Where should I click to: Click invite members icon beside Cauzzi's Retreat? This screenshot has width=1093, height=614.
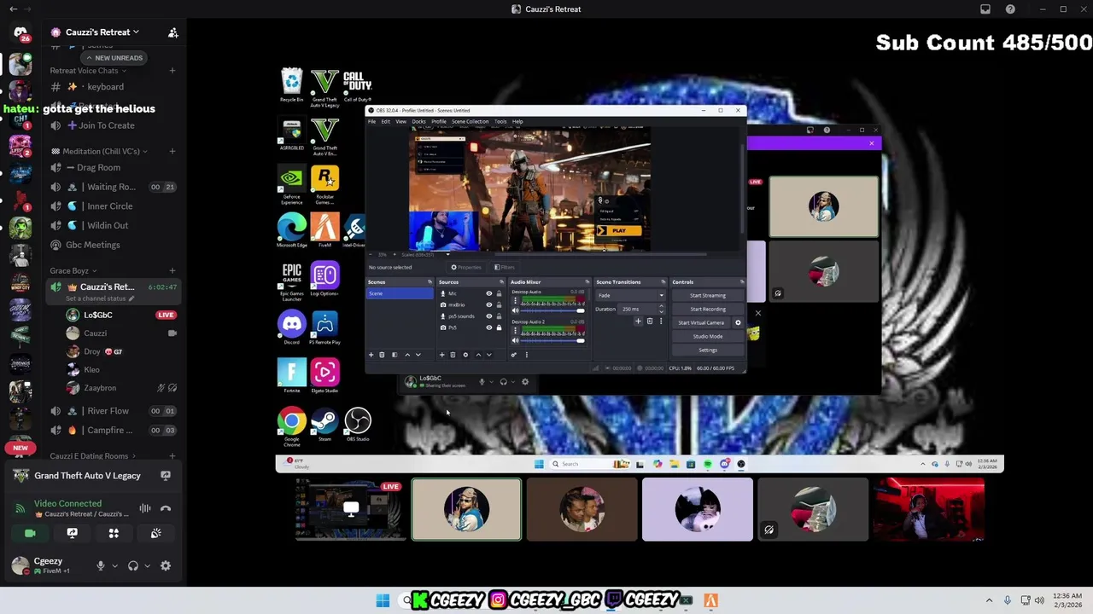tap(172, 32)
